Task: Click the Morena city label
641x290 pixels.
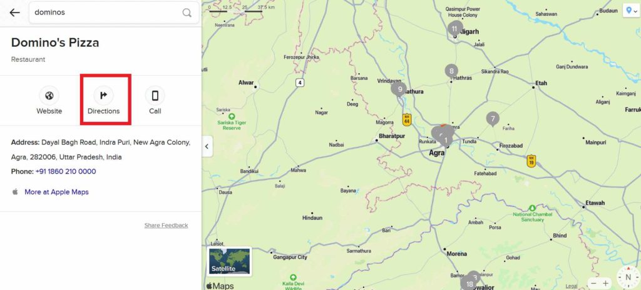Action: 456,254
